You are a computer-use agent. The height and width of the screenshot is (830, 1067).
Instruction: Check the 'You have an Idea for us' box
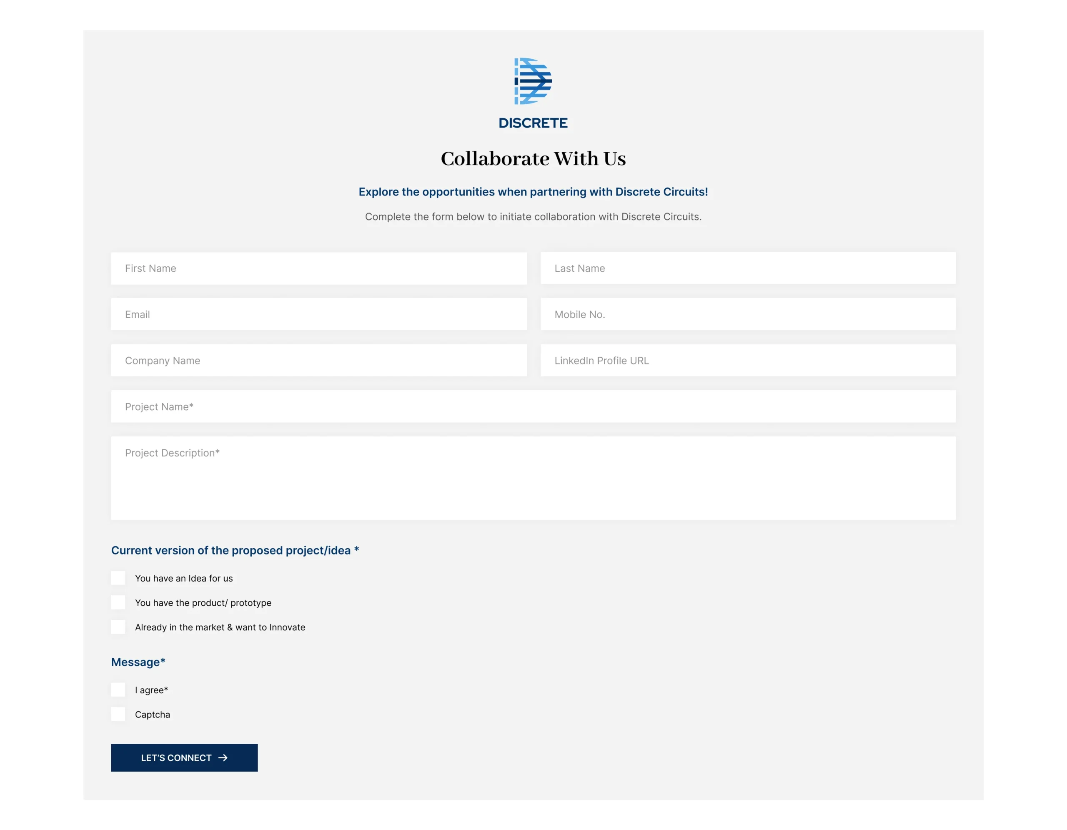[118, 578]
